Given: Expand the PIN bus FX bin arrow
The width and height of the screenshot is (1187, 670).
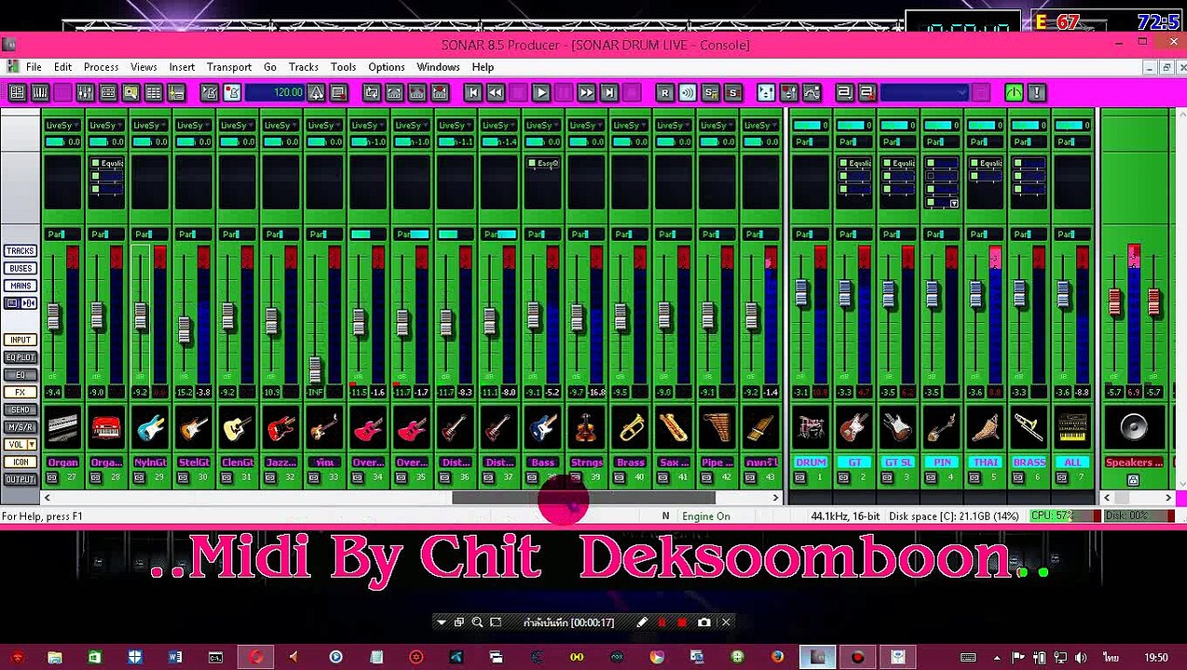Looking at the screenshot, I should 953,203.
